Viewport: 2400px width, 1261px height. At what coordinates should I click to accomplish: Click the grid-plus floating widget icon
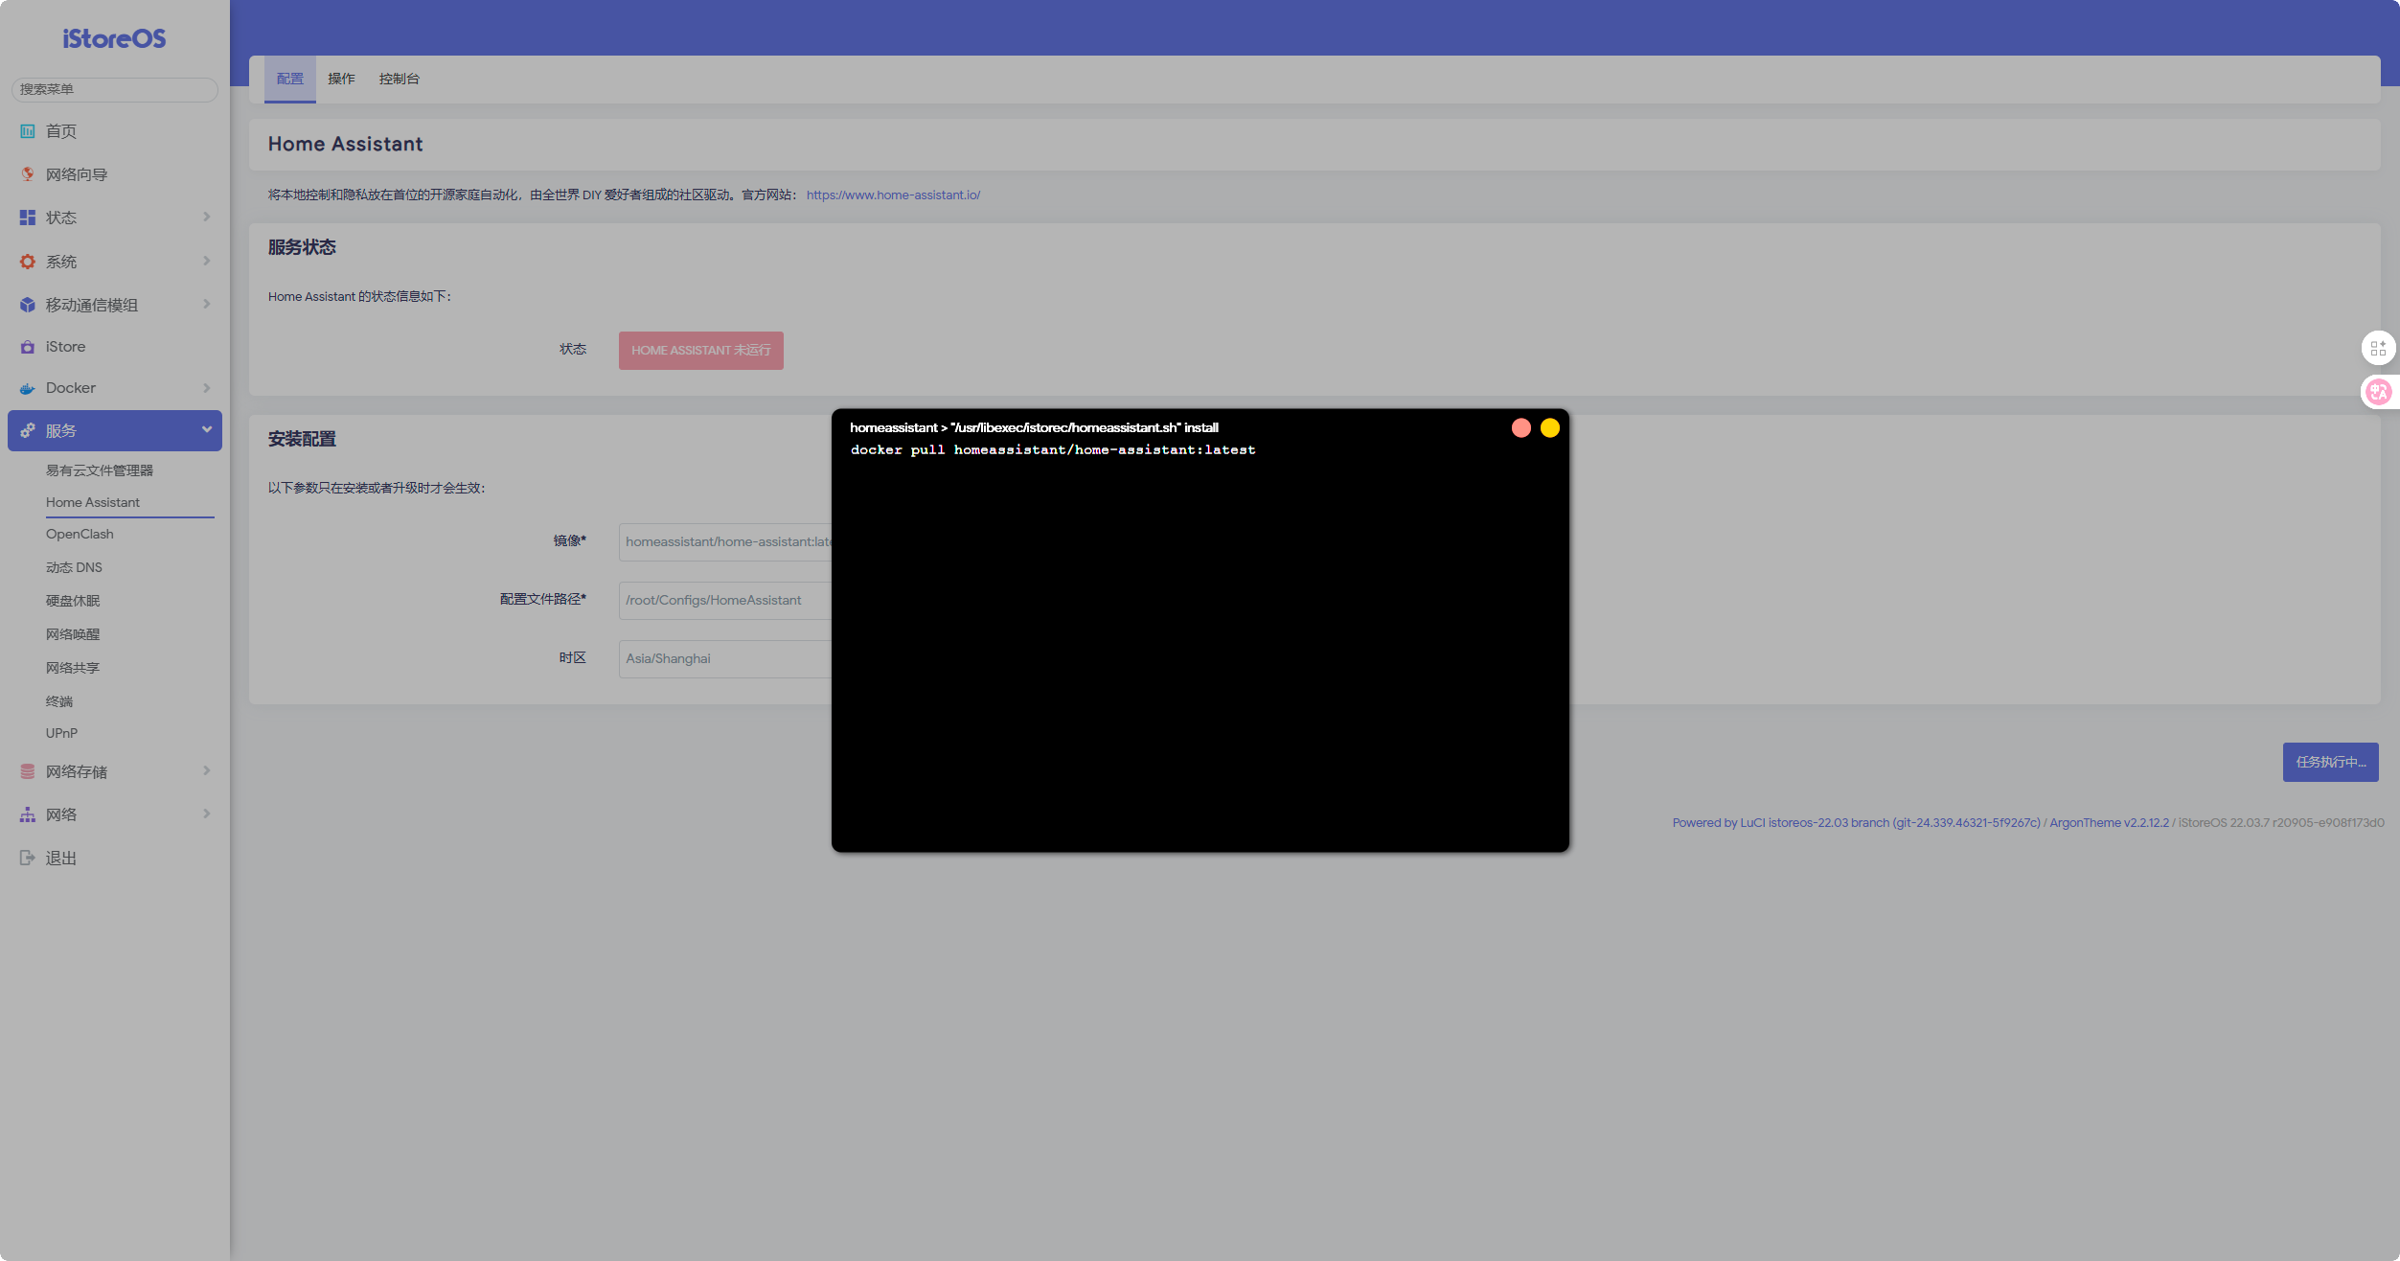coord(2378,349)
